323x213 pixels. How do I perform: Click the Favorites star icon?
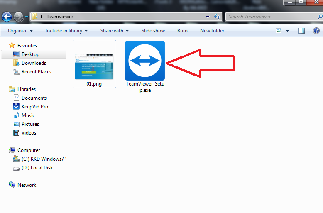click(x=12, y=45)
